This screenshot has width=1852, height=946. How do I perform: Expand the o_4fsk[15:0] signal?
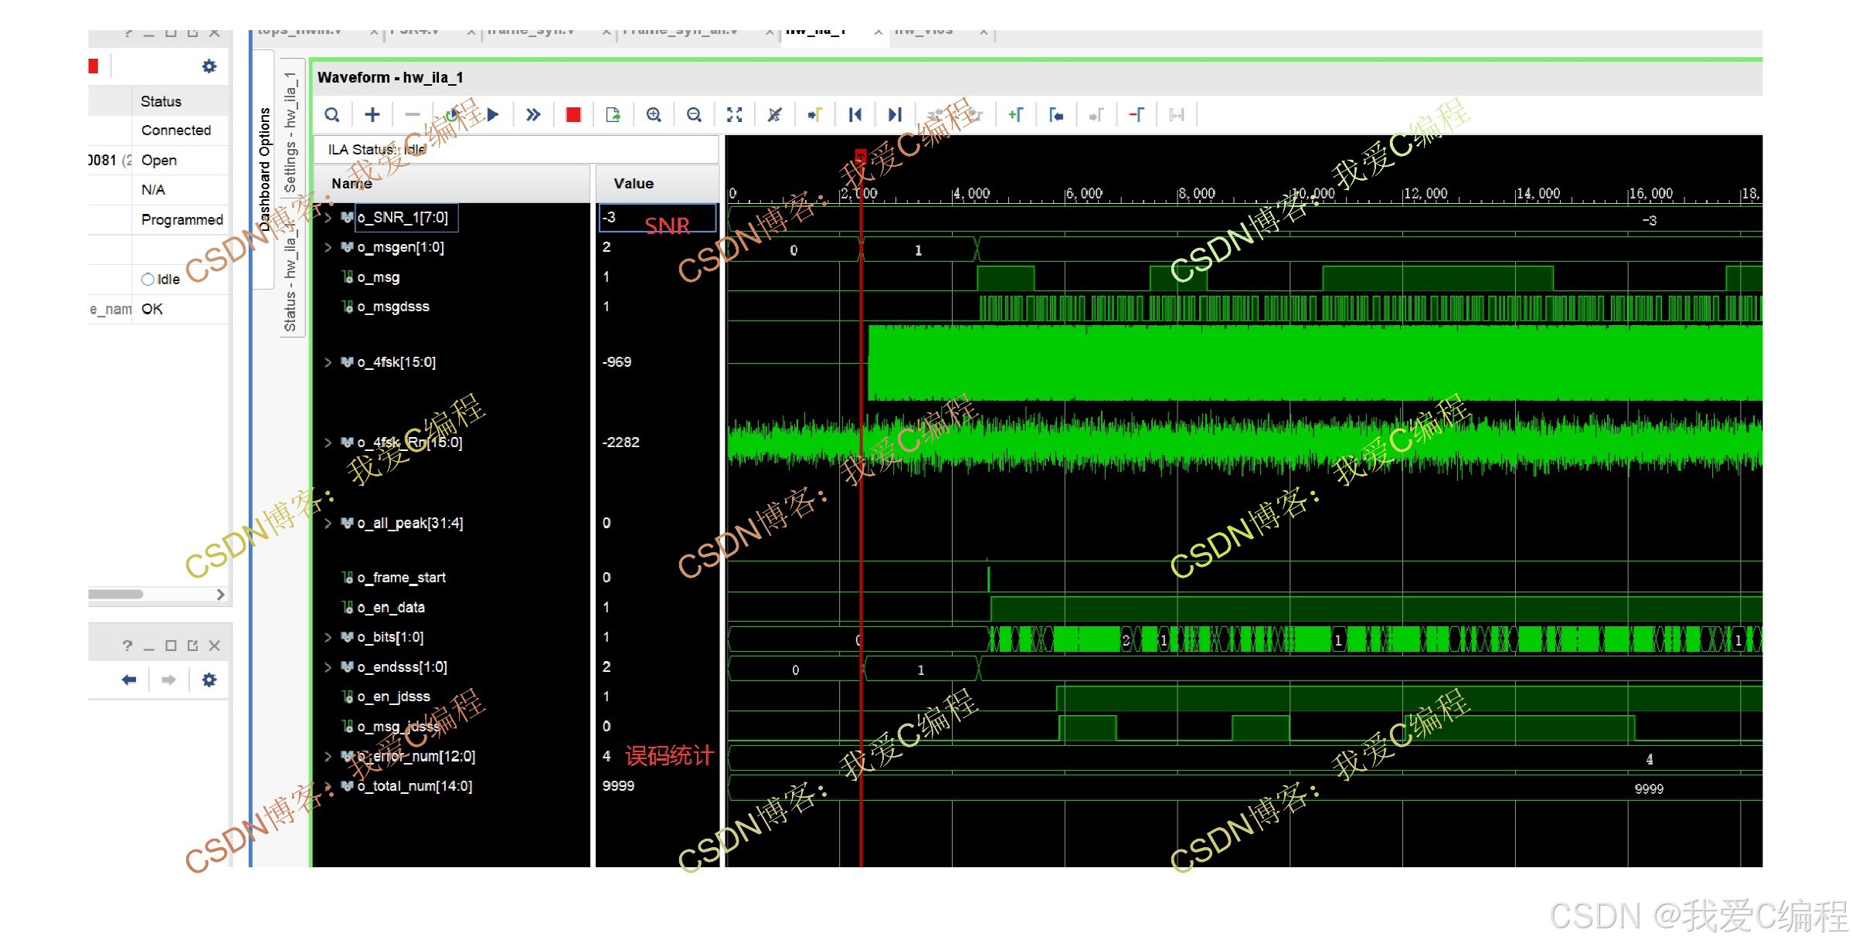point(328,362)
